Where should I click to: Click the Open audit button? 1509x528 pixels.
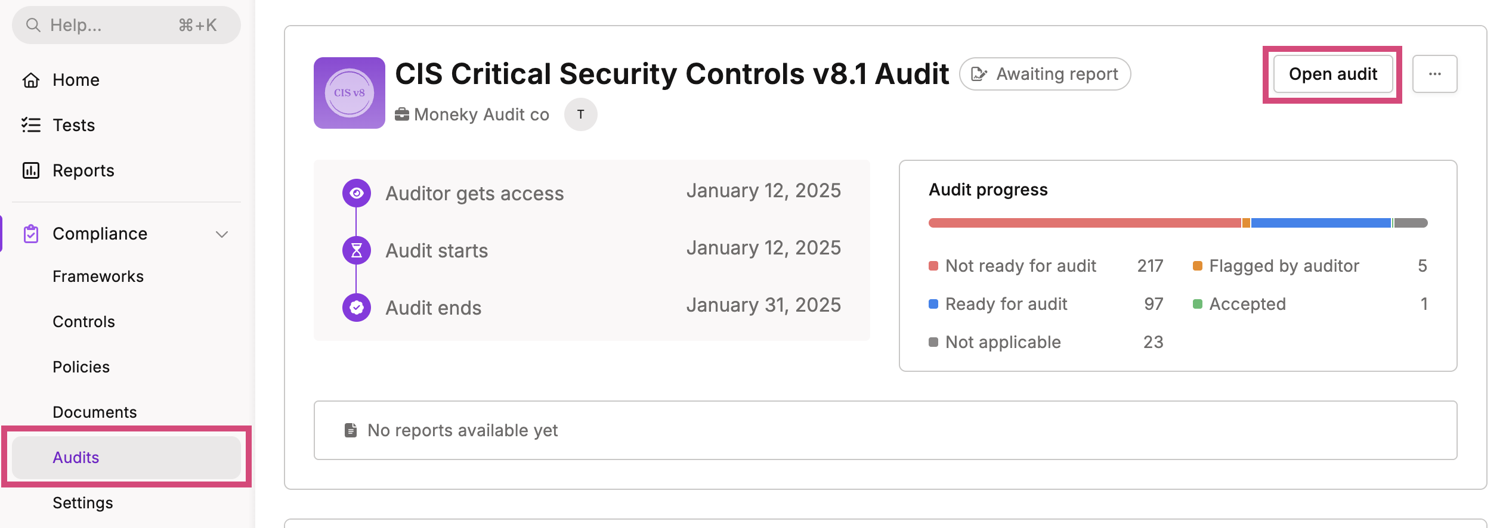1333,74
